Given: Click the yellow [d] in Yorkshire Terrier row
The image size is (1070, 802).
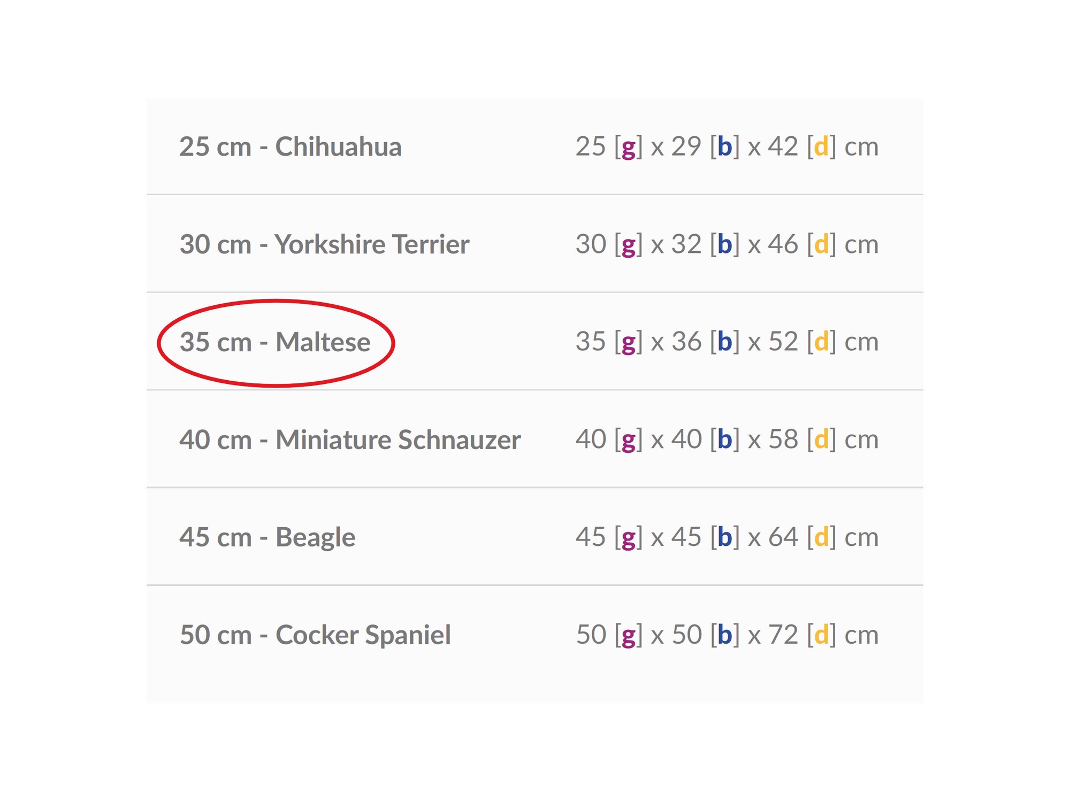Looking at the screenshot, I should coord(821,244).
